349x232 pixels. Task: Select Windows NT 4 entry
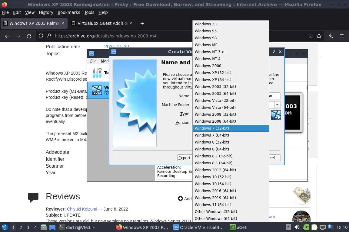click(x=231, y=59)
